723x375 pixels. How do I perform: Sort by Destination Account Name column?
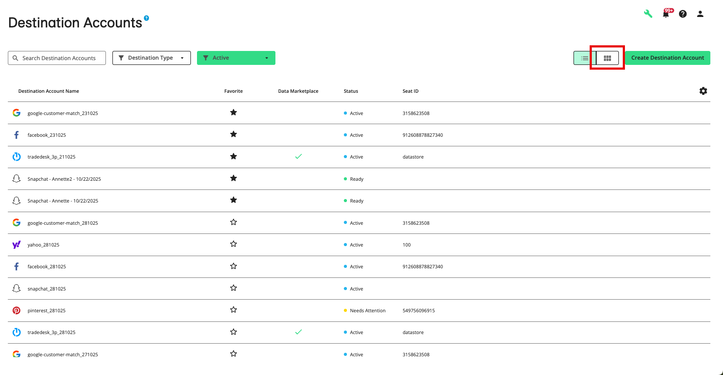tap(48, 91)
